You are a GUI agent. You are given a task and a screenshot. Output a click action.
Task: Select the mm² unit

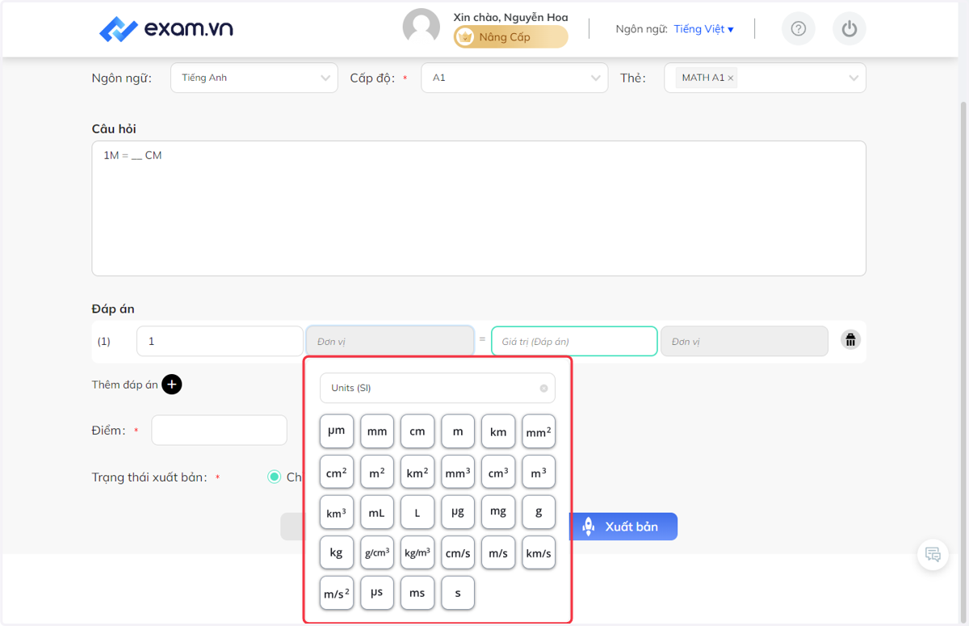point(539,431)
